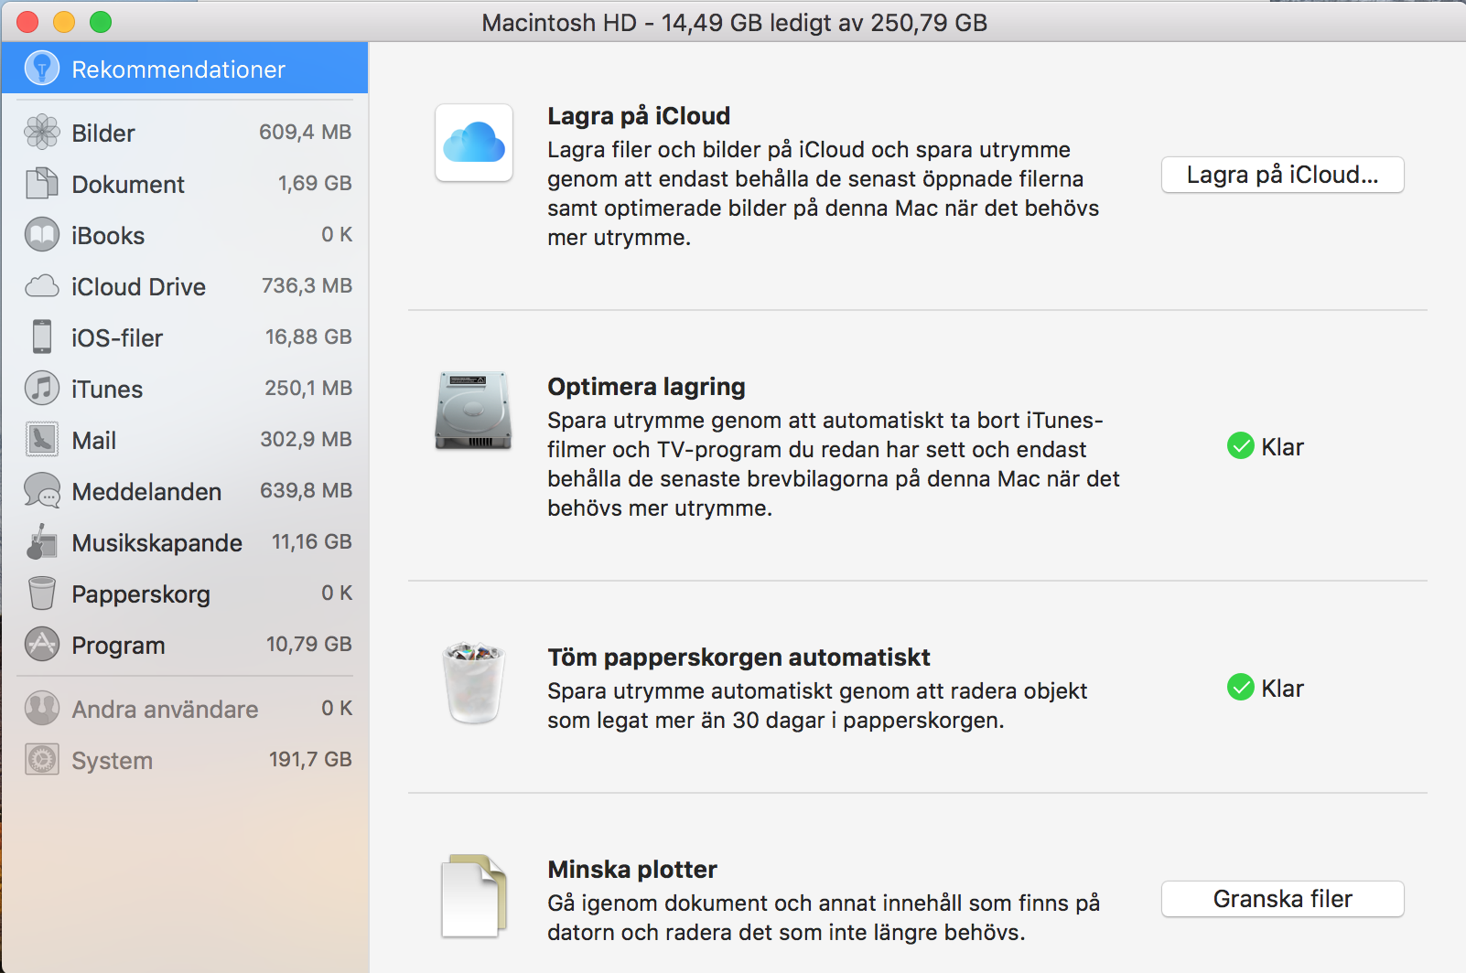Click the iCloud Drive cloud icon
Viewport: 1466px width, 973px height.
[42, 286]
